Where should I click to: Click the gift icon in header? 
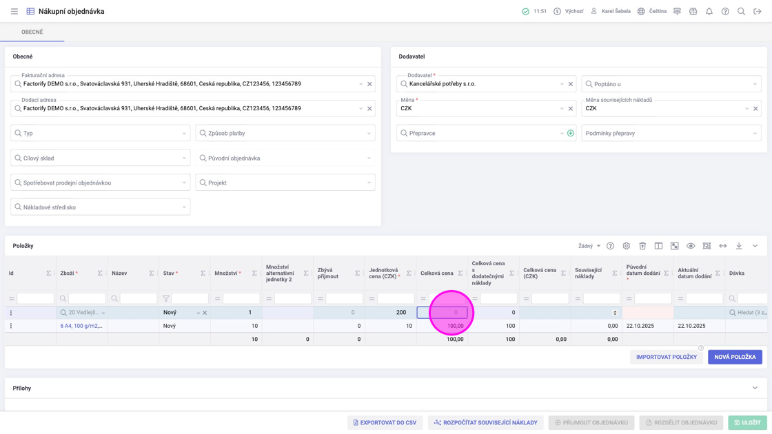[693, 12]
